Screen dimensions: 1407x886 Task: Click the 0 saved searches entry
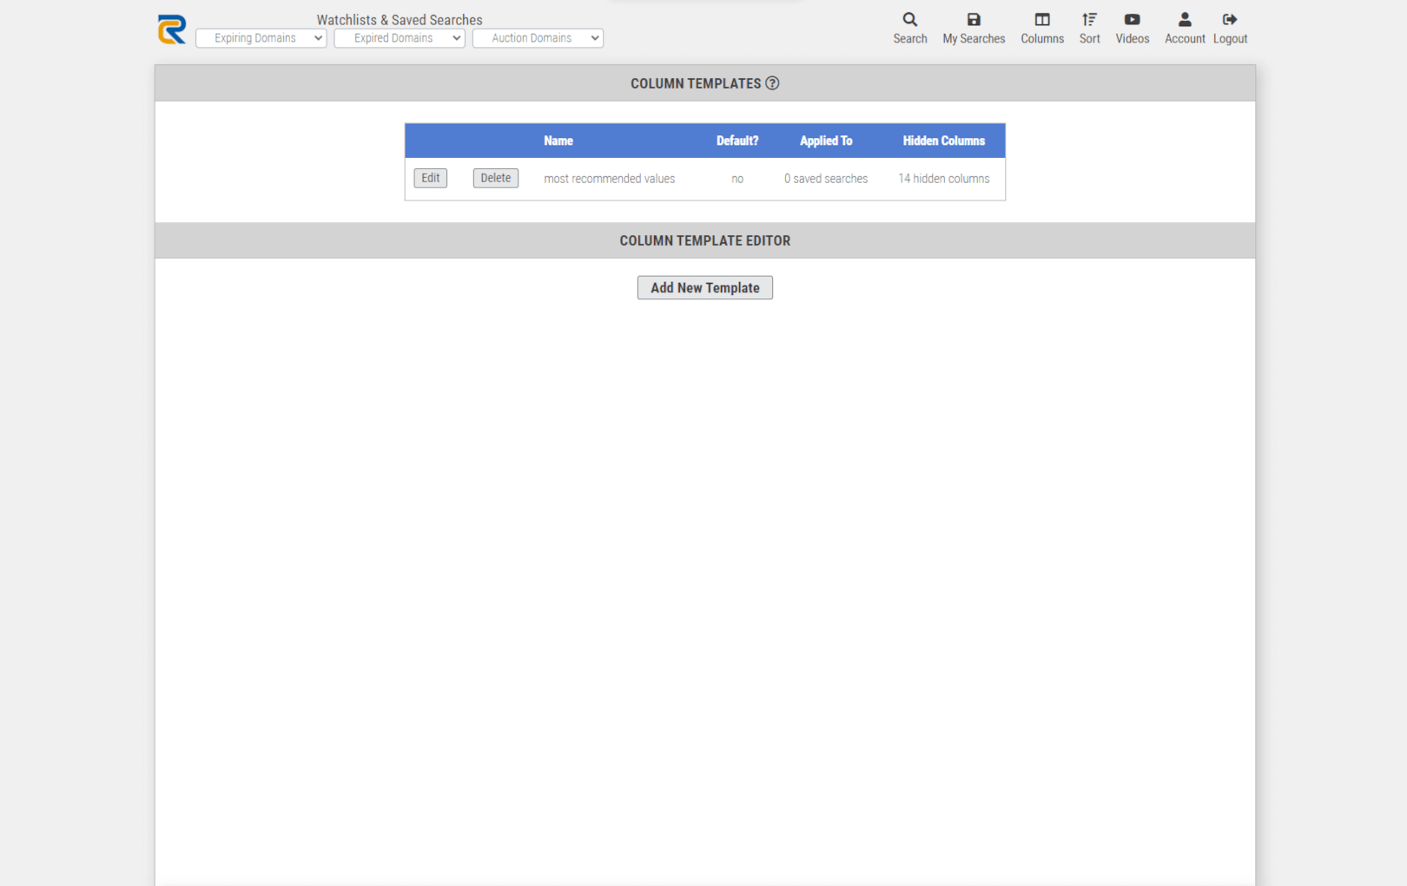click(x=826, y=178)
